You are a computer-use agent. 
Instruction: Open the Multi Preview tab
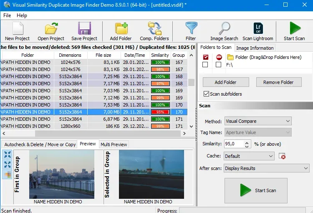[x=114, y=145]
